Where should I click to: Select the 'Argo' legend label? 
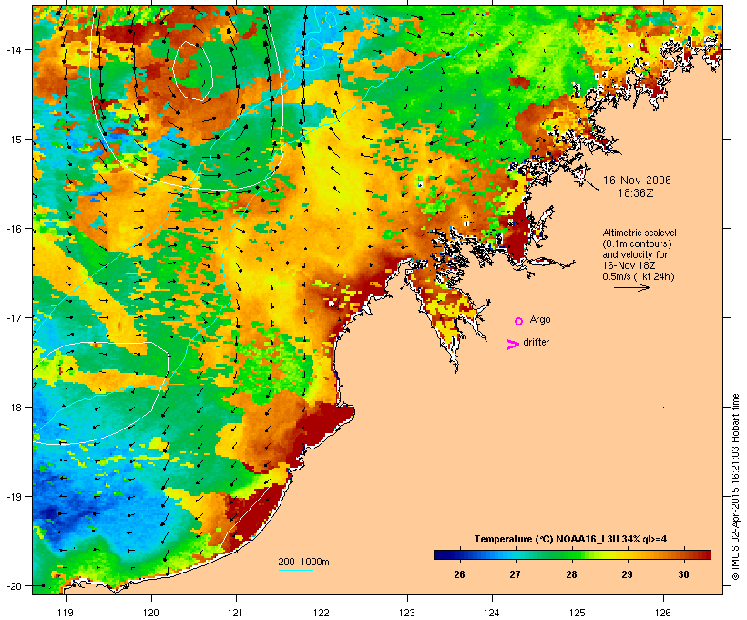[x=540, y=319]
